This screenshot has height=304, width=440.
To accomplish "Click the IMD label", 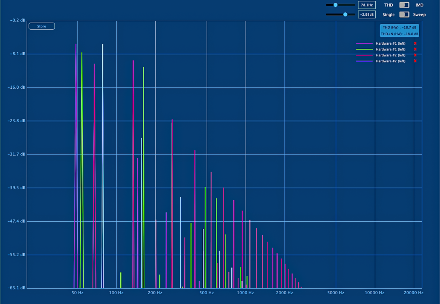I will 419,5.
